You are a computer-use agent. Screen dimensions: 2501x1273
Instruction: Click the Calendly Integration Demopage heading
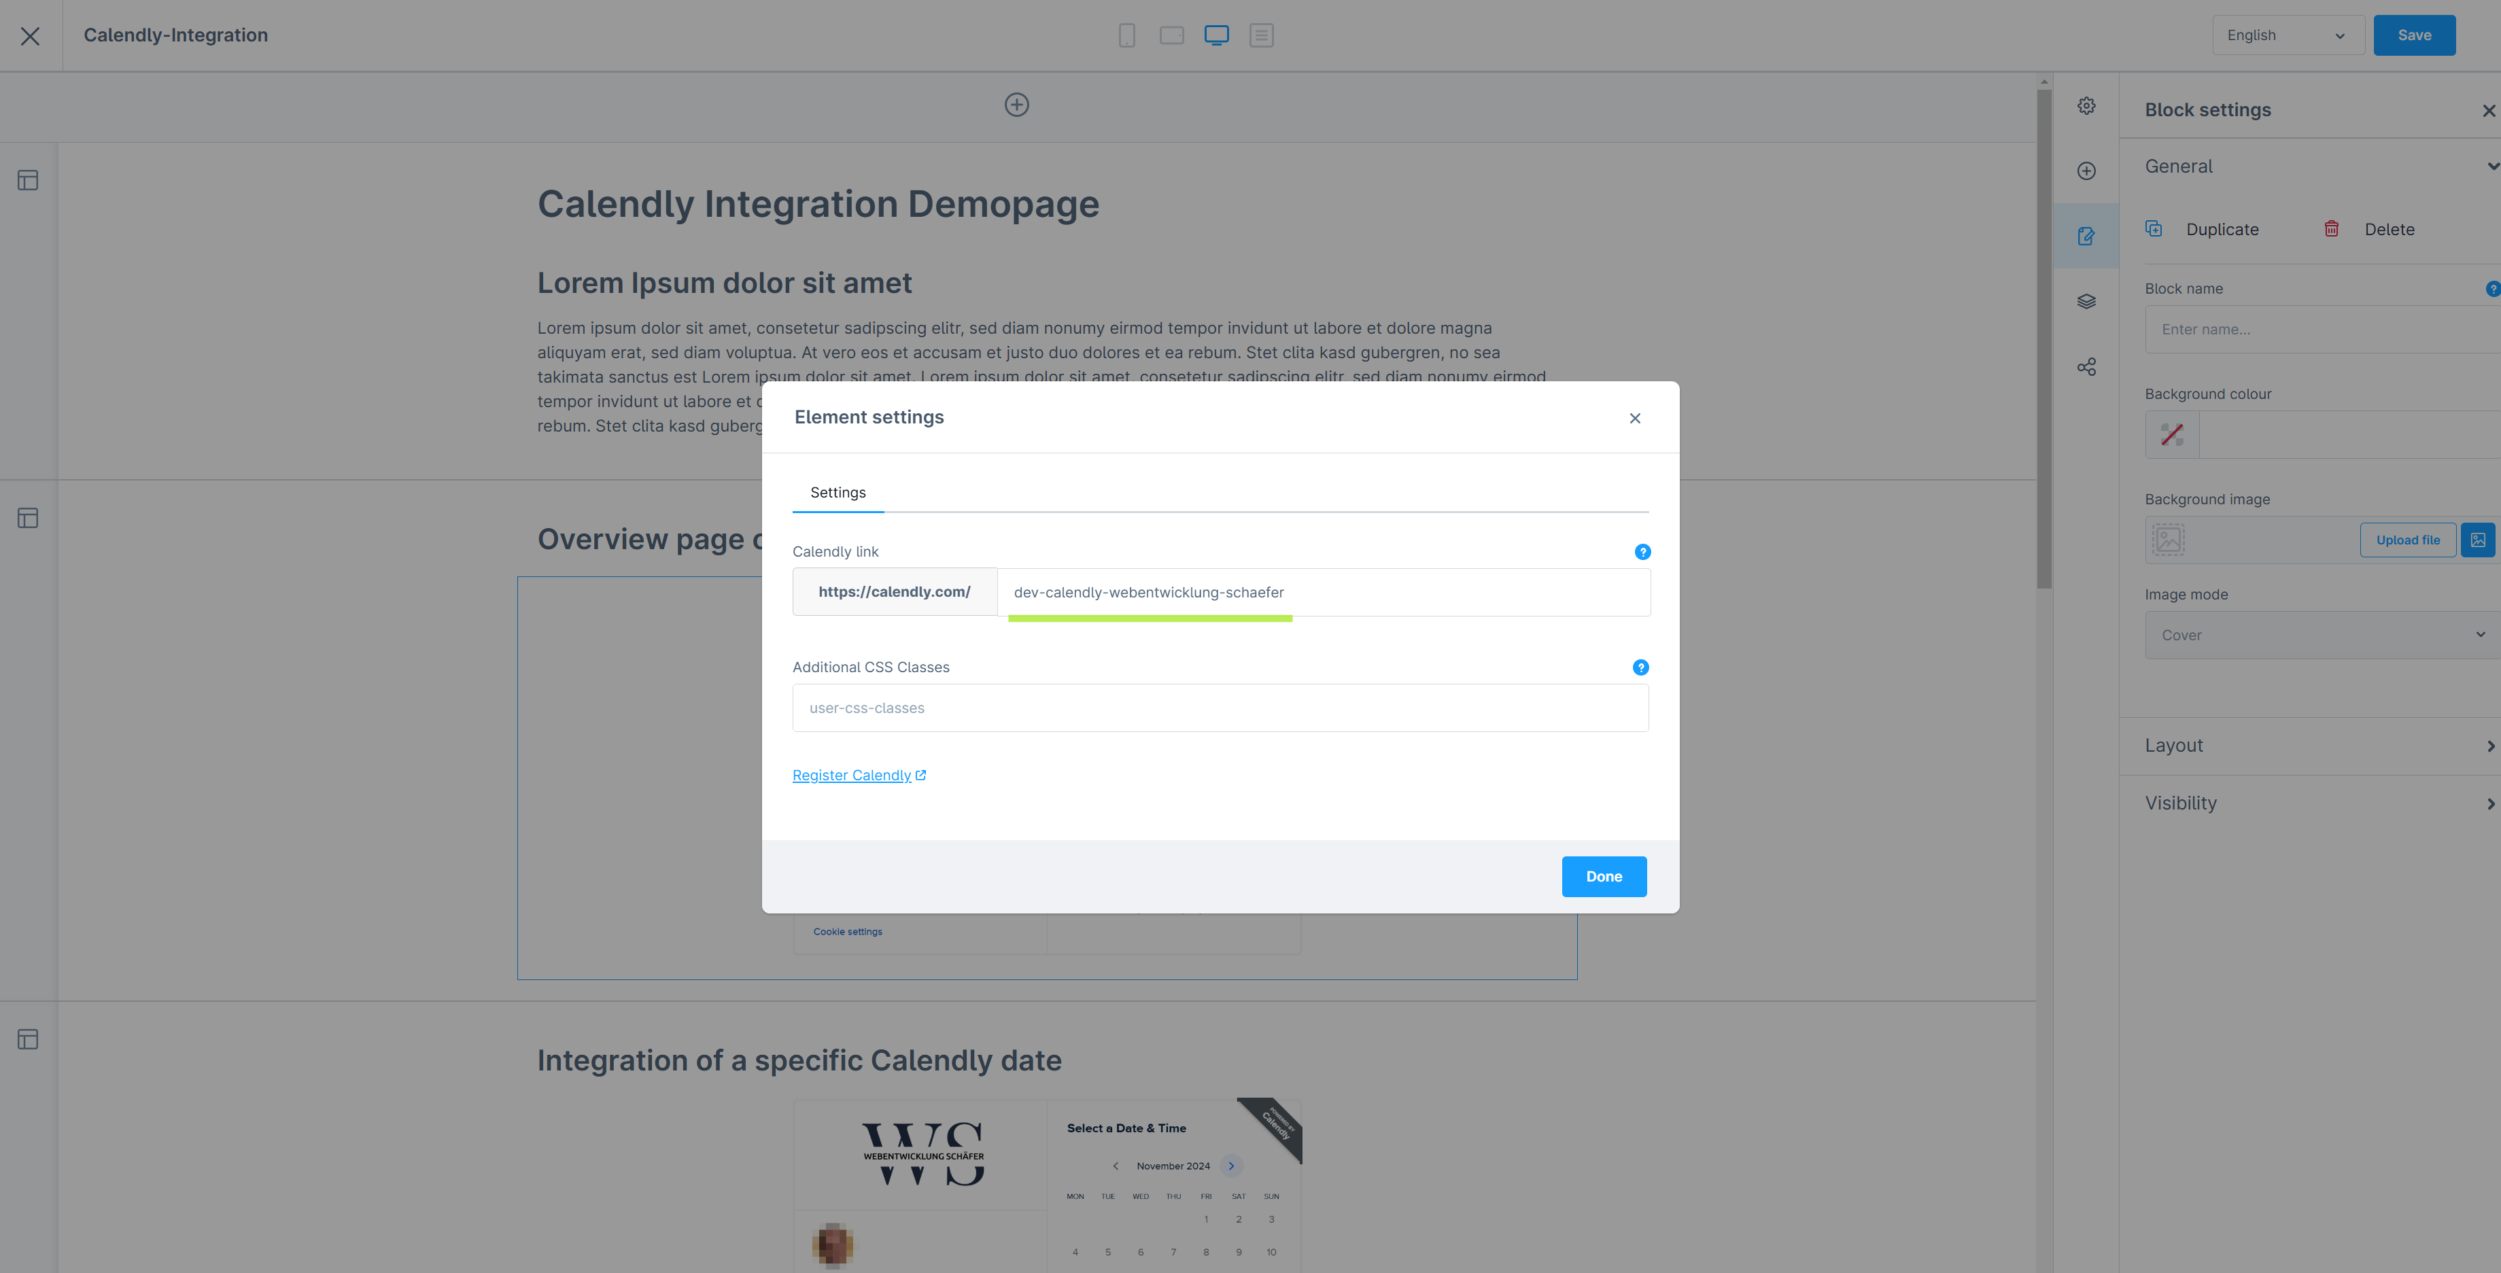coord(818,204)
